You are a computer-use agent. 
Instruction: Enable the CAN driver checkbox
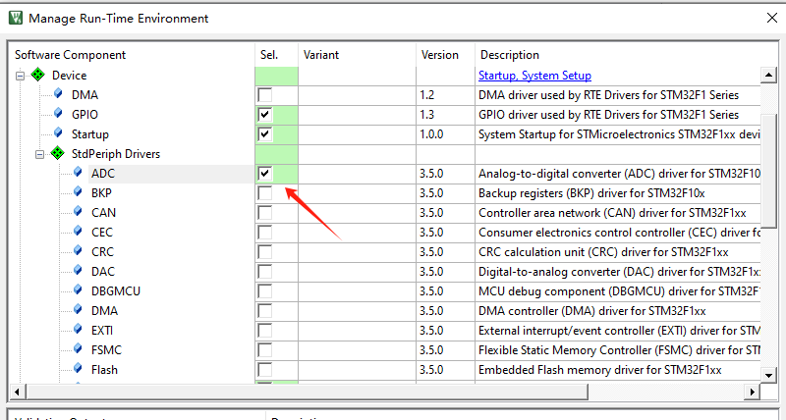[264, 213]
